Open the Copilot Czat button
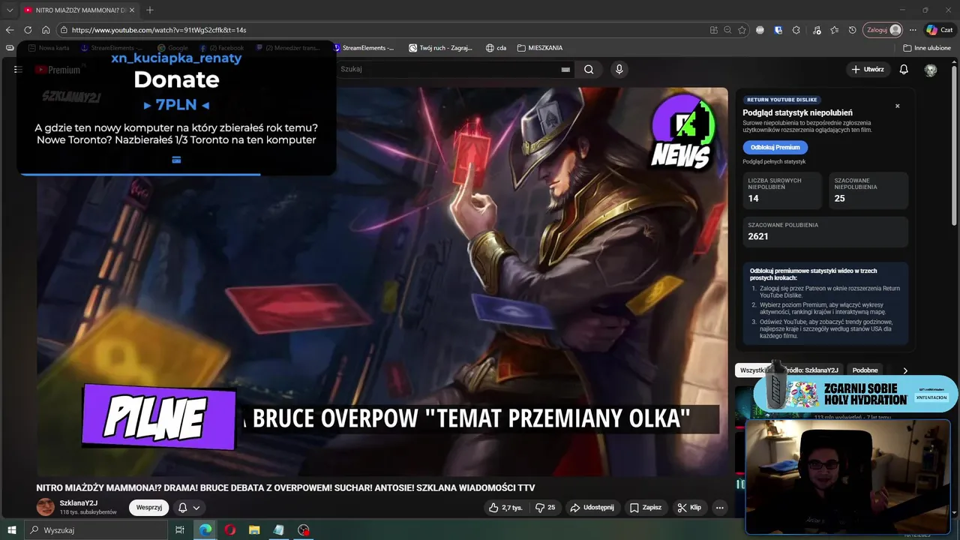The height and width of the screenshot is (540, 960). pyautogui.click(x=939, y=30)
